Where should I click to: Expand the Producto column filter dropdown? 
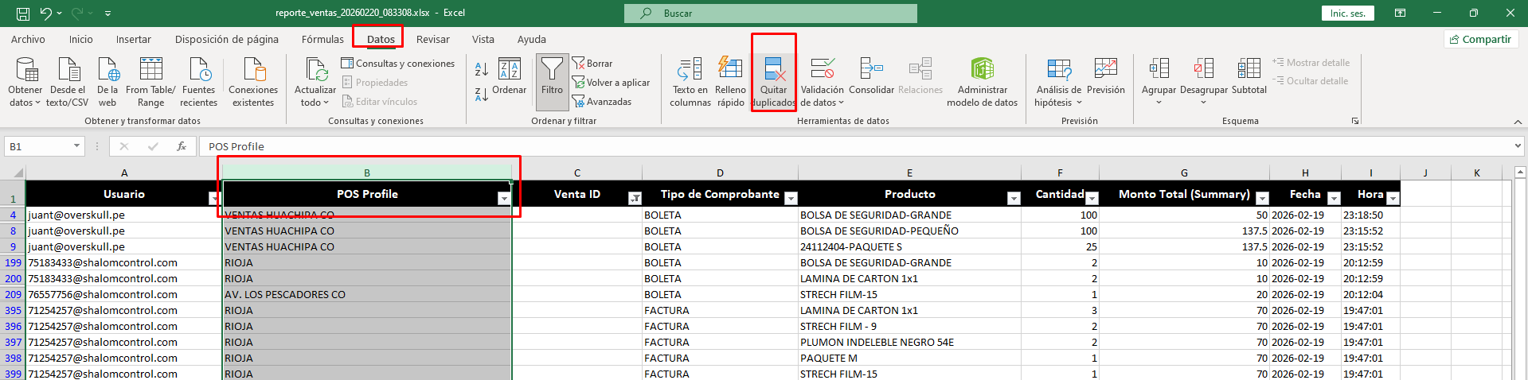coord(1014,199)
